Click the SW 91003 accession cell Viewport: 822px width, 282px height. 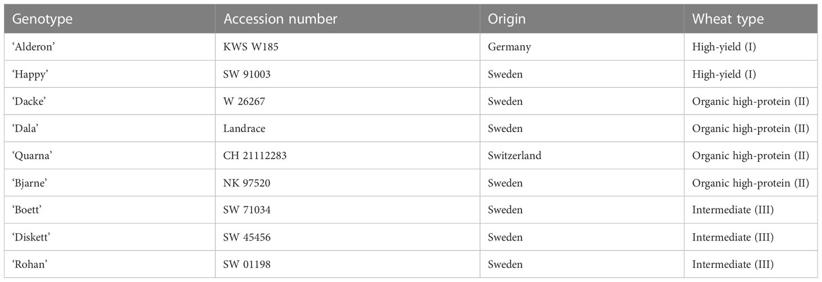click(x=247, y=74)
